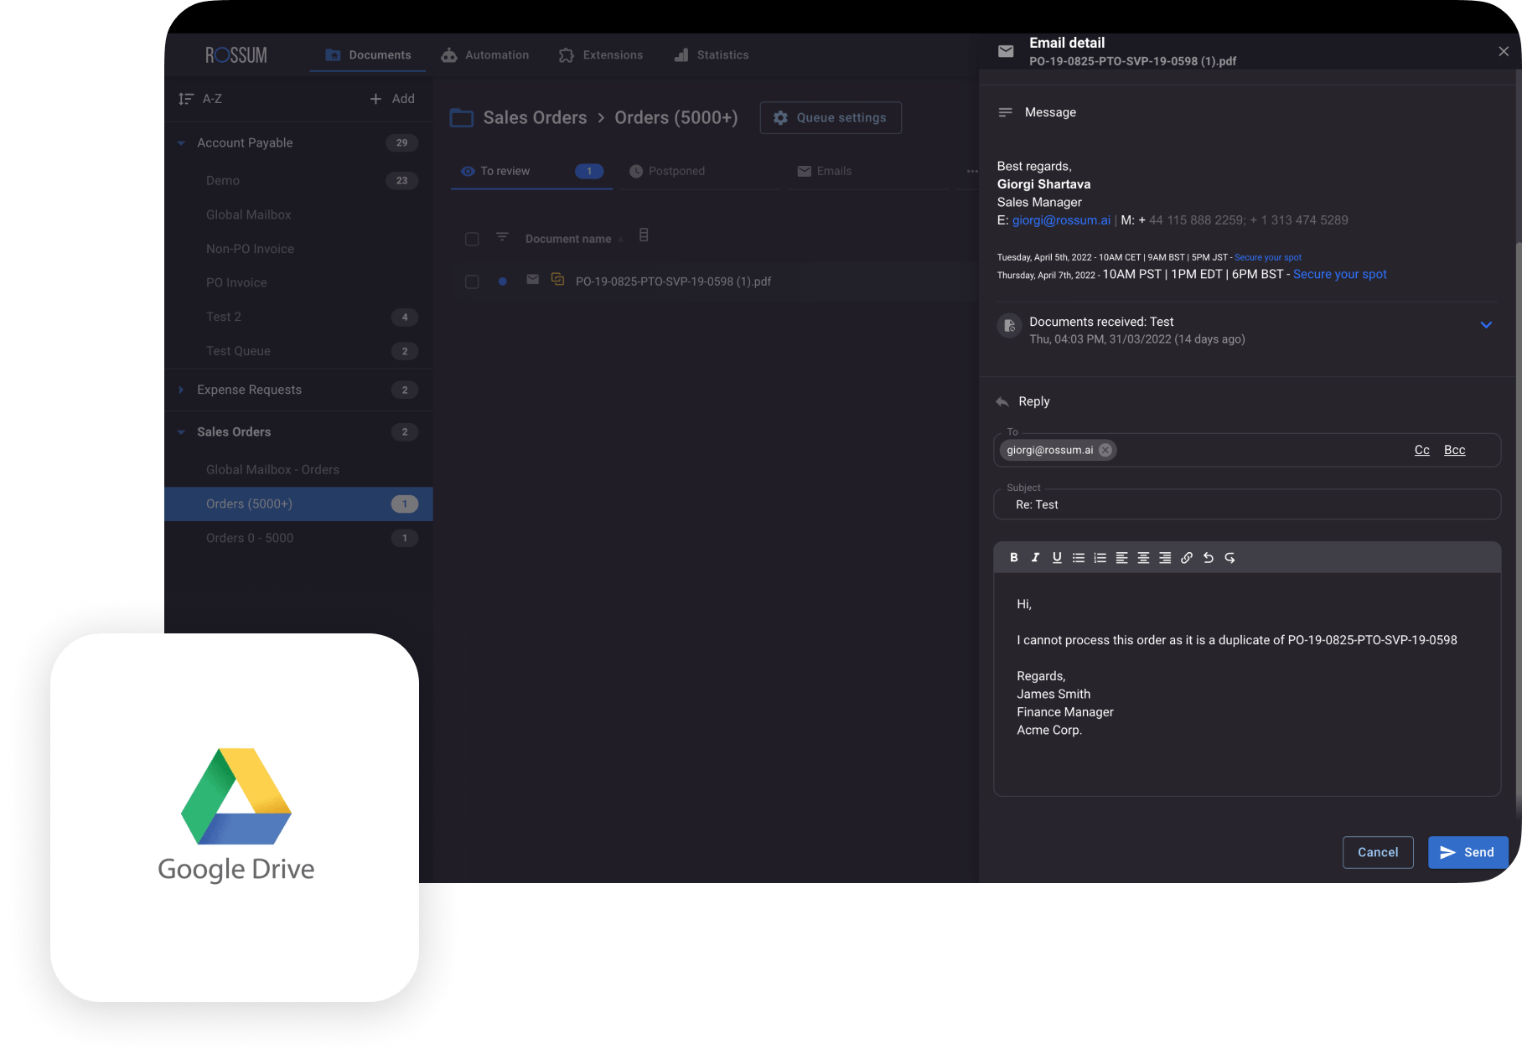Toggle italic formatting in the reply editor
The height and width of the screenshot is (1059, 1522).
[x=1035, y=558]
